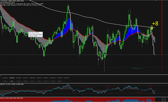Click the Target High info line
168x102 pixels.
click(x=20, y=5)
